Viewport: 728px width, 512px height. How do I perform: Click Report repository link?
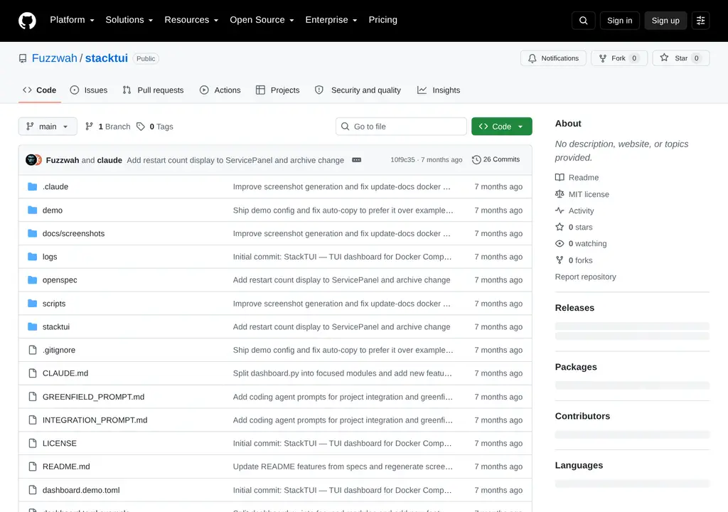click(586, 277)
